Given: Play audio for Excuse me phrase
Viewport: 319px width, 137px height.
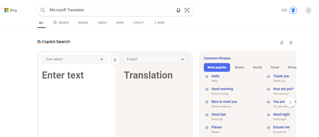Looking at the screenshot, I should coord(268,127).
